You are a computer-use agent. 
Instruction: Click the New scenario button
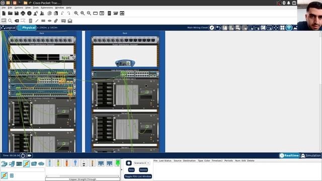coord(131,170)
